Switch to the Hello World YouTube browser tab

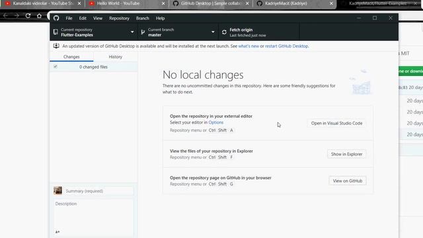(126, 3)
